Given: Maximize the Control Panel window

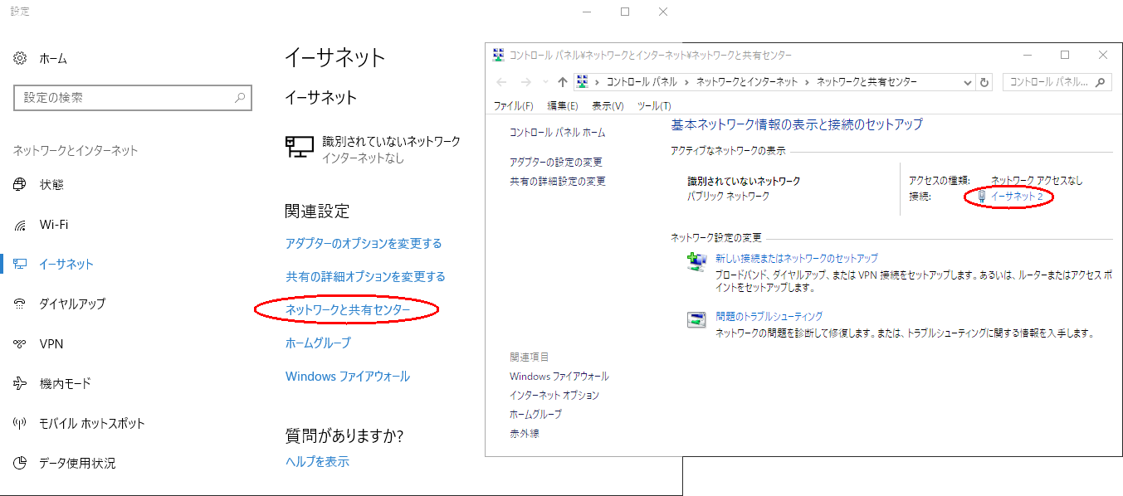Looking at the screenshot, I should [1065, 56].
